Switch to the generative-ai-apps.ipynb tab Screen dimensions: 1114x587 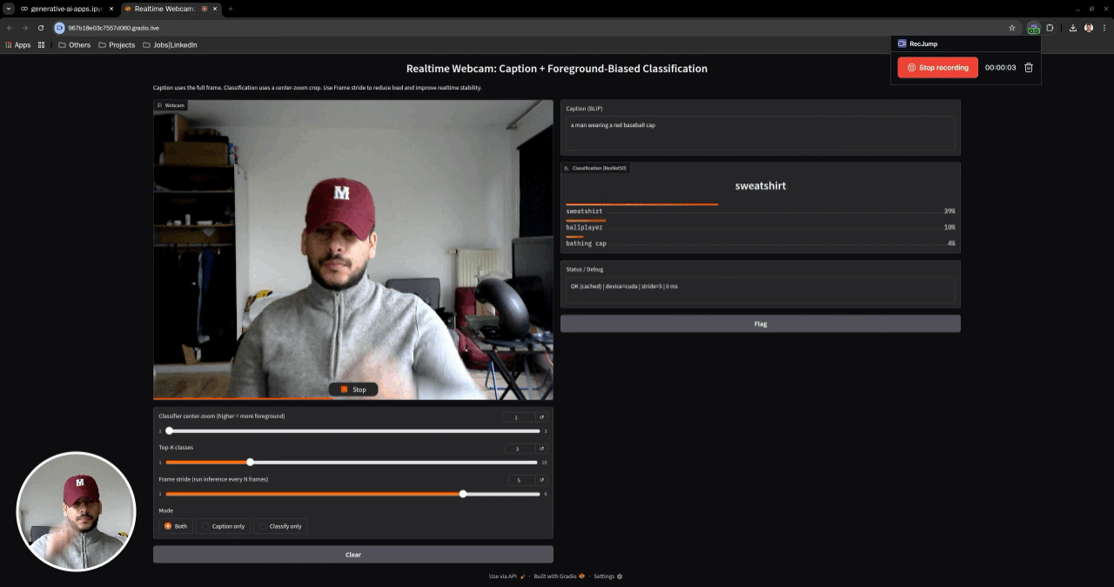point(66,9)
